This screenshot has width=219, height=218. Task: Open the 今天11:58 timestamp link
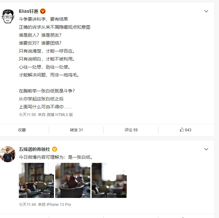click(27, 115)
